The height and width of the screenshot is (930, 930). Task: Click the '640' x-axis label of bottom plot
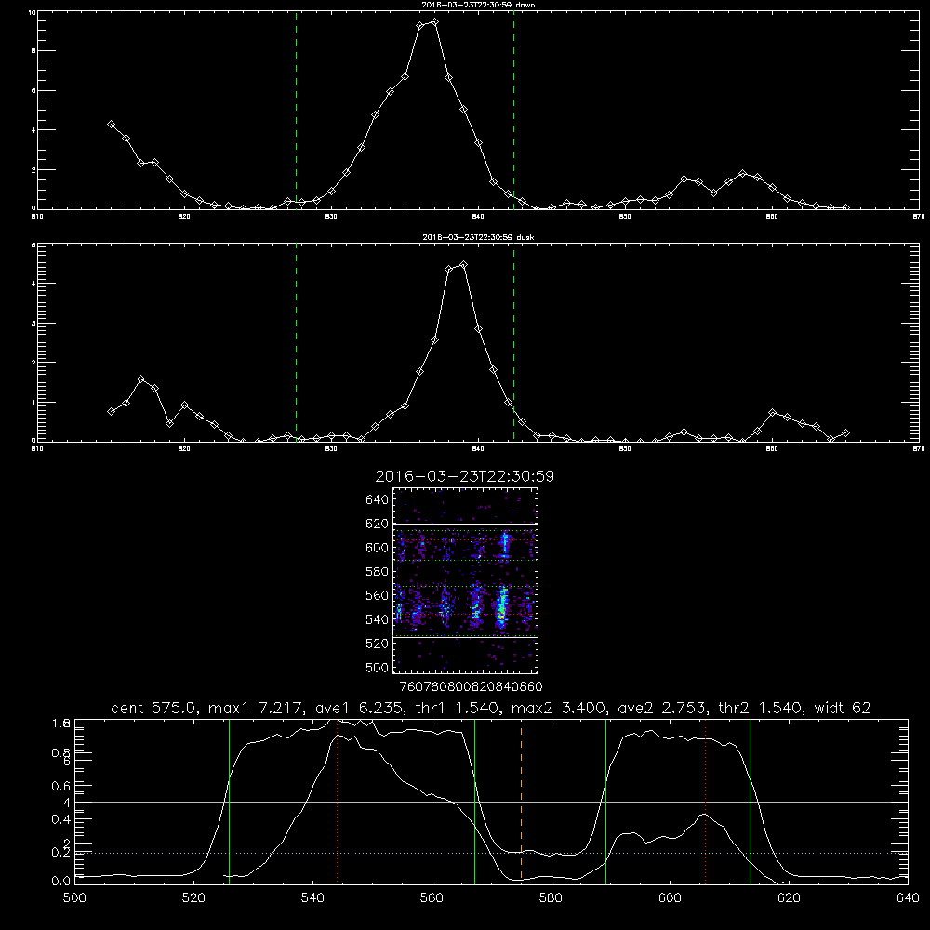(908, 897)
